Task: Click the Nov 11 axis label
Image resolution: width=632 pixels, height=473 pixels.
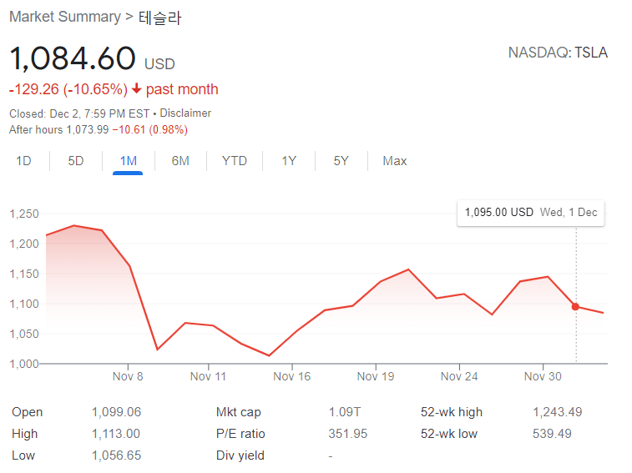Action: pyautogui.click(x=208, y=377)
